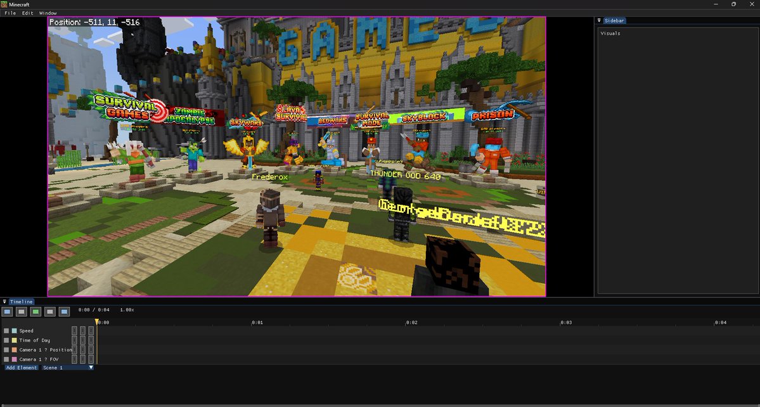Click the cyan color swatch of Speed track
760x407 pixels.
pos(14,331)
